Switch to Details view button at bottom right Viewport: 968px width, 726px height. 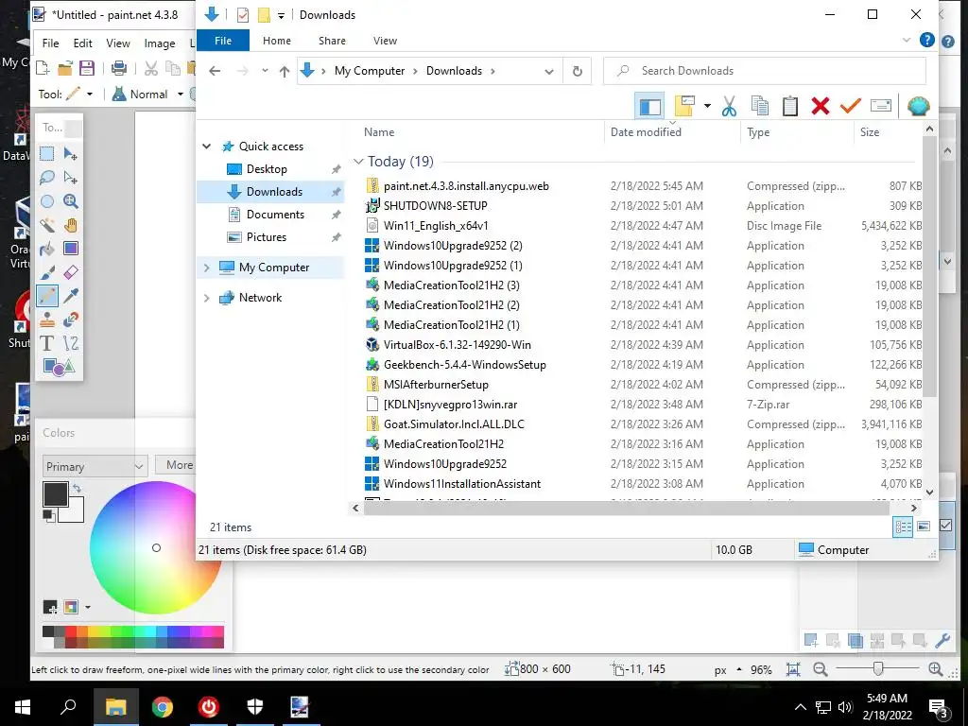click(903, 527)
